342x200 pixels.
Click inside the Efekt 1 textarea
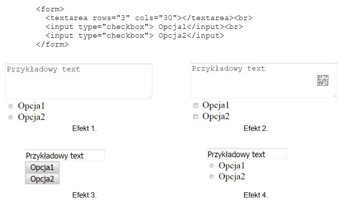[x=79, y=83]
